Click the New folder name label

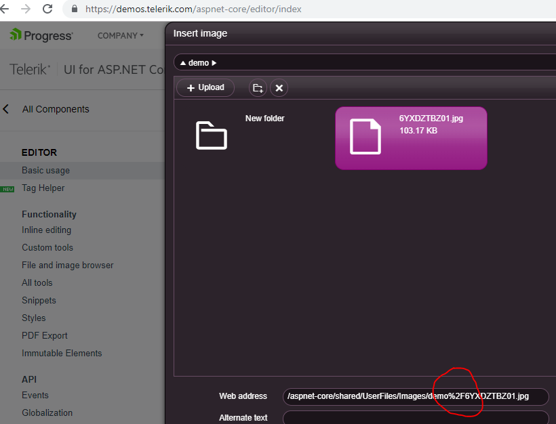tap(265, 119)
